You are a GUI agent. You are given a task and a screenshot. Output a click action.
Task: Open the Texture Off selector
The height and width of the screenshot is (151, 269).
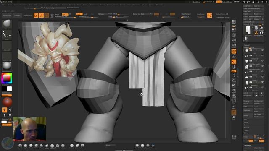7,57
